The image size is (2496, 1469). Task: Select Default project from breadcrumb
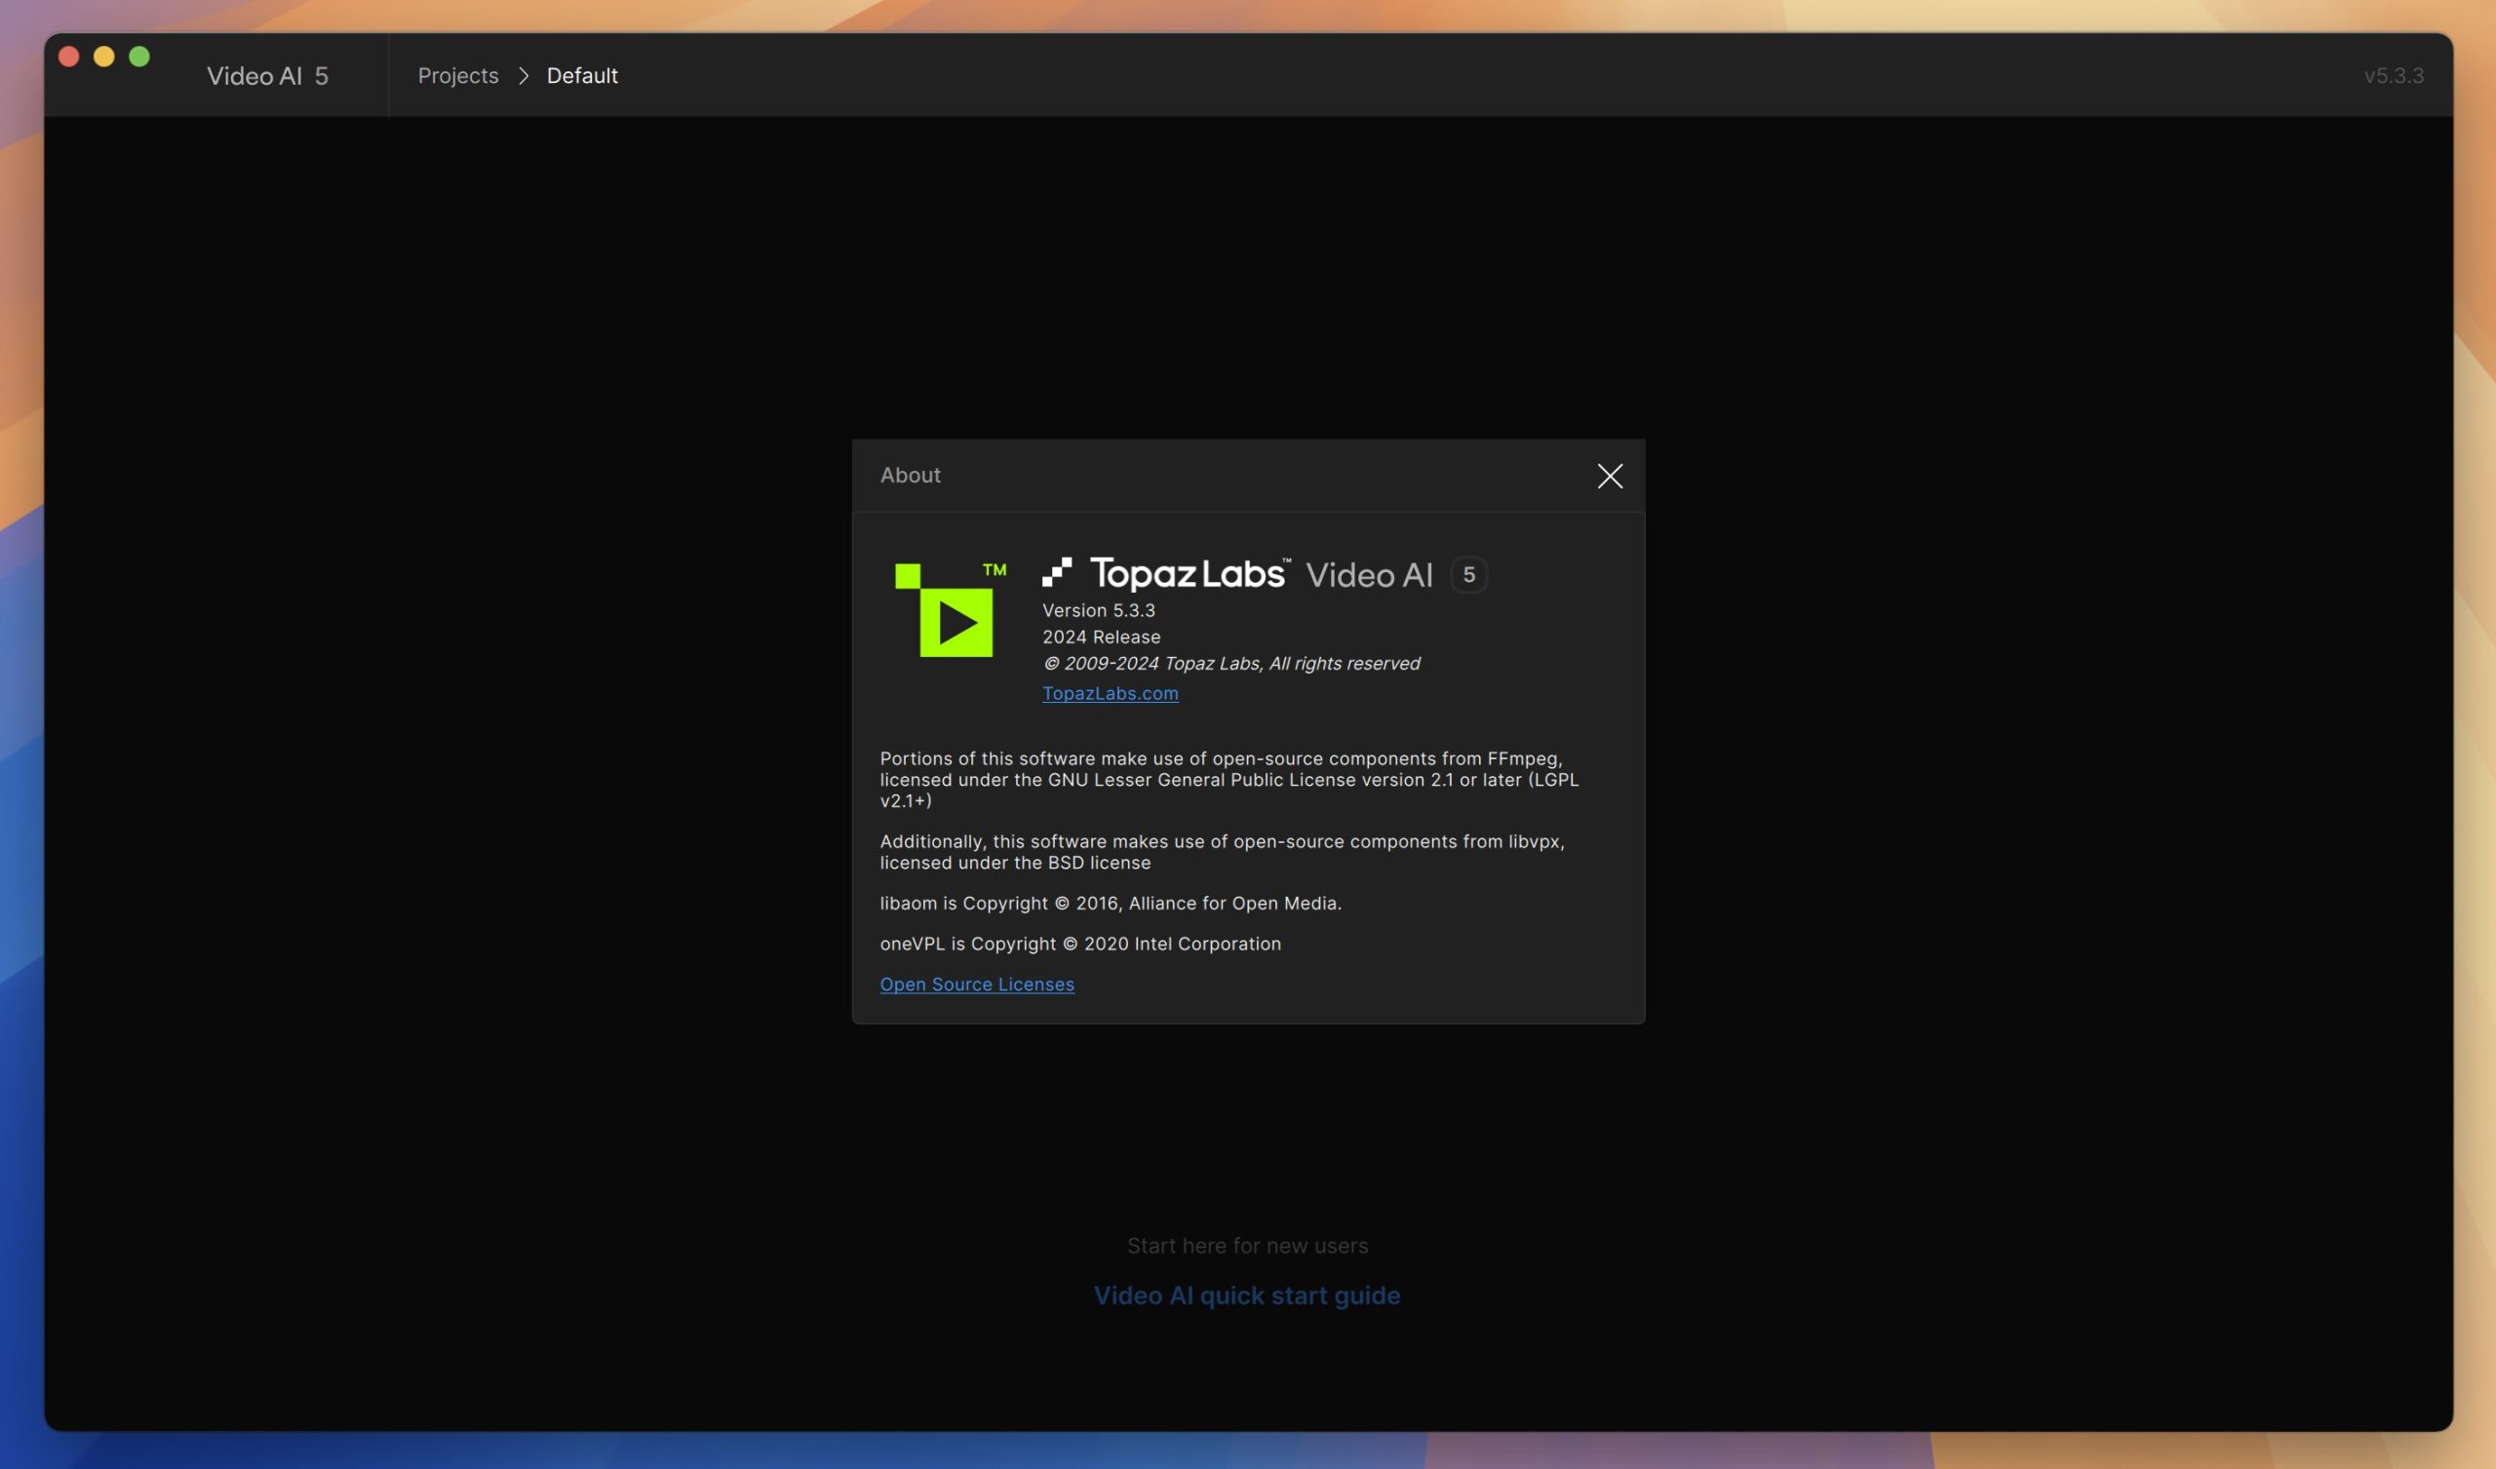[582, 73]
